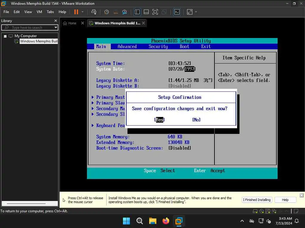Expand the Secondary Slave submenu arrow
Image resolution: width=305 pixels, height=228 pixels.
coord(93,114)
